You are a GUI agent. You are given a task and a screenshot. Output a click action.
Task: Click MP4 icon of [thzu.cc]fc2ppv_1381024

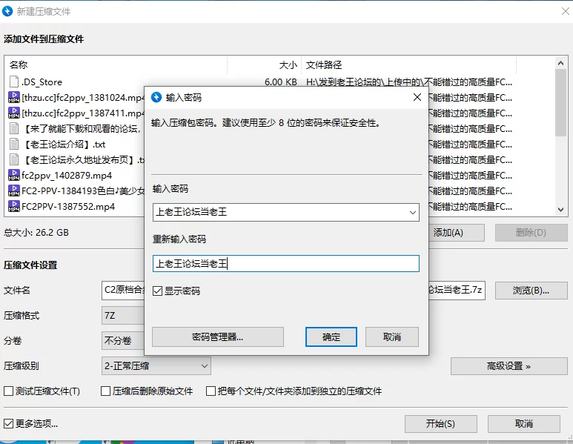[x=14, y=98]
